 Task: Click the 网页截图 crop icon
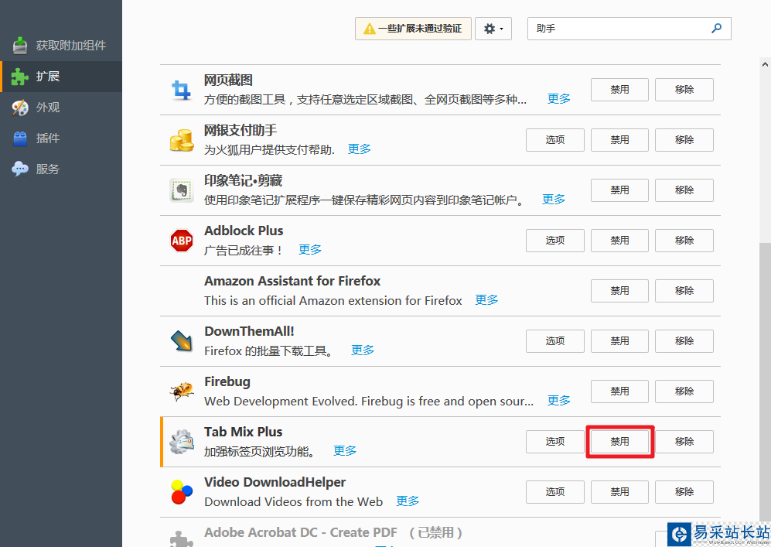tap(181, 91)
